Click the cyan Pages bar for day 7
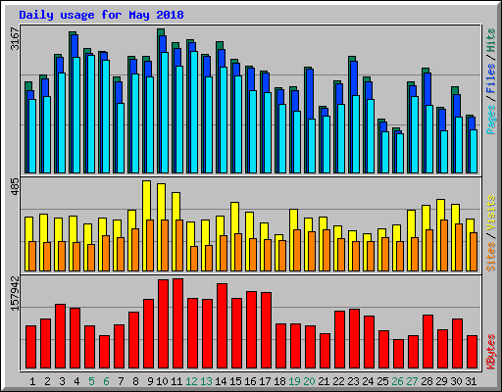Screen dimensions: 502x392 121,138
